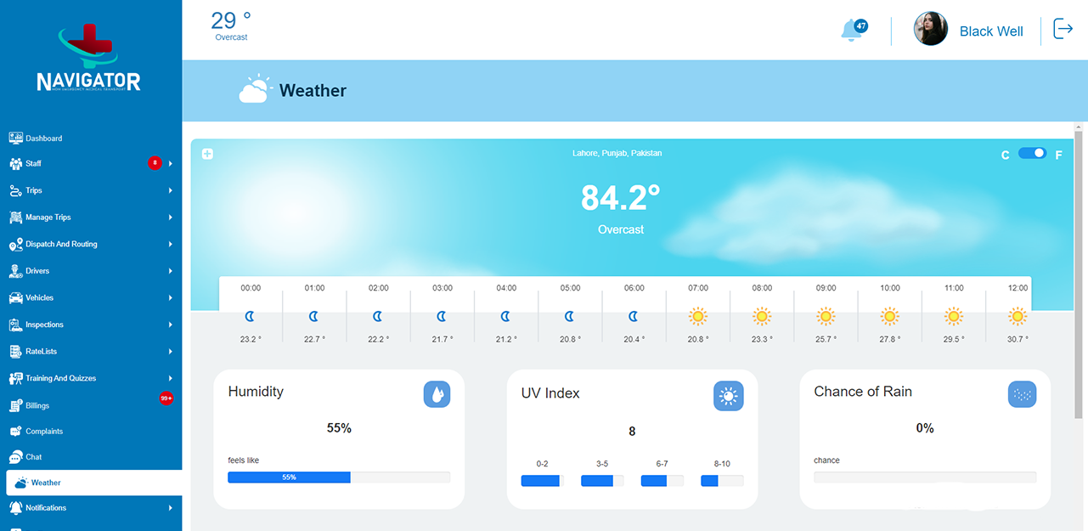This screenshot has height=531, width=1088.
Task: Click the Chance of Rain icon
Action: point(1022,394)
